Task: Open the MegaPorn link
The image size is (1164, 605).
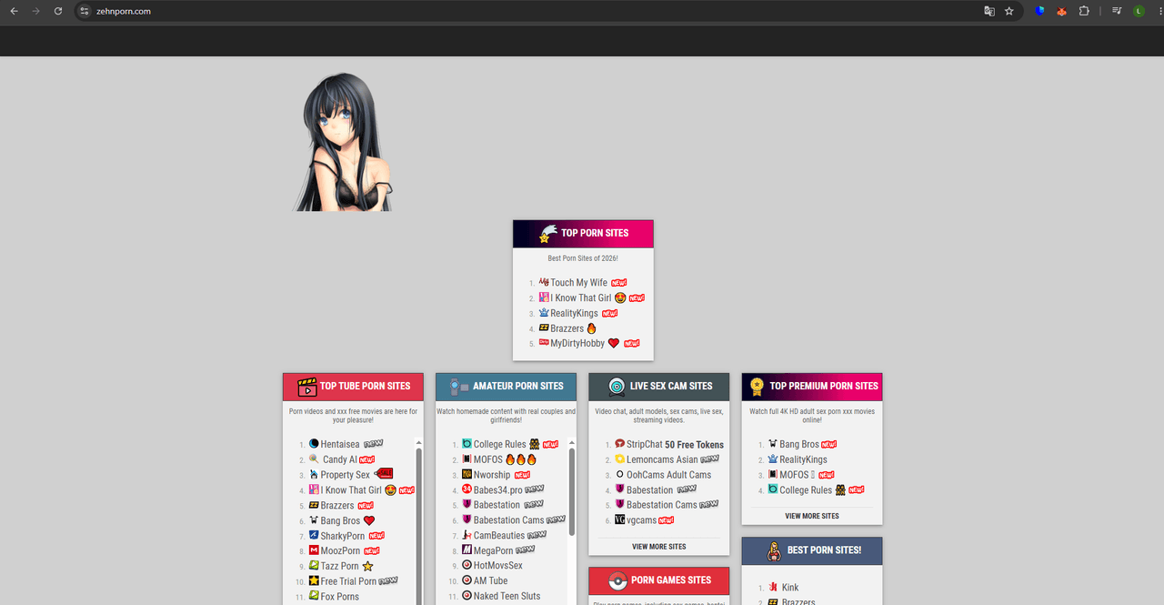Action: pos(493,551)
